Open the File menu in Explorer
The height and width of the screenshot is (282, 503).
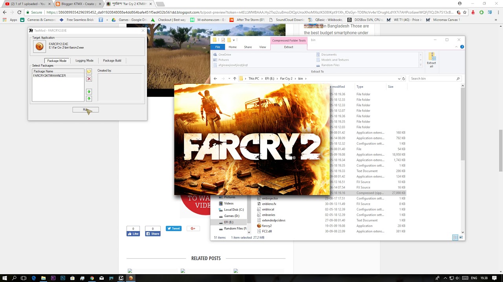click(x=217, y=47)
